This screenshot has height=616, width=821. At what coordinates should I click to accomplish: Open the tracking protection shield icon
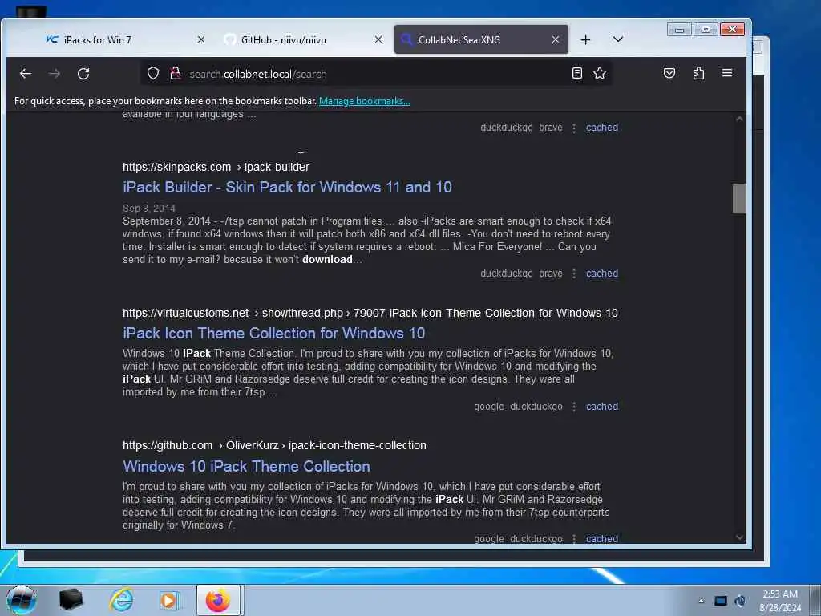(153, 73)
